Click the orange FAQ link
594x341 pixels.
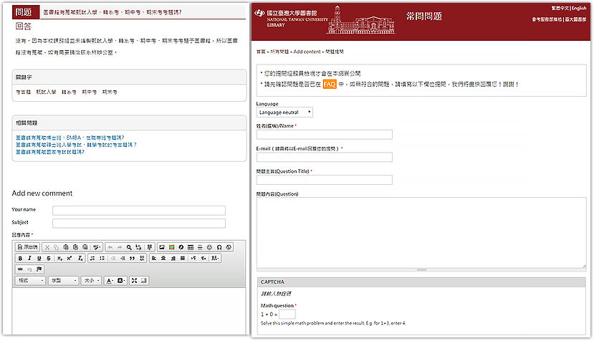coord(330,84)
